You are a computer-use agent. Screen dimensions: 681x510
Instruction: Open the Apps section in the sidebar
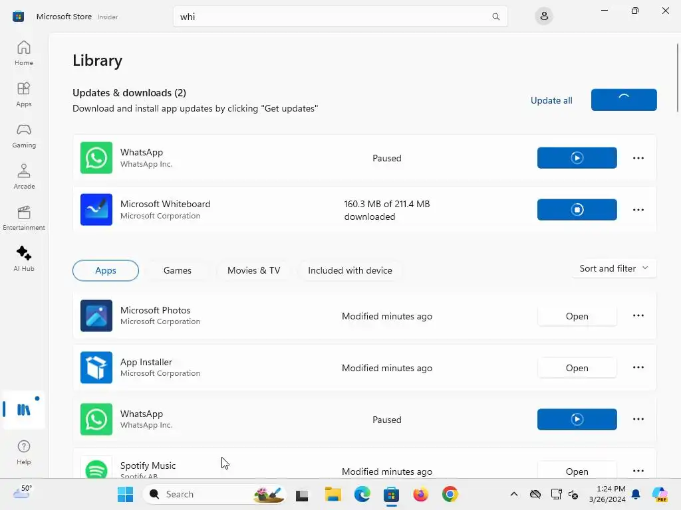(x=24, y=94)
